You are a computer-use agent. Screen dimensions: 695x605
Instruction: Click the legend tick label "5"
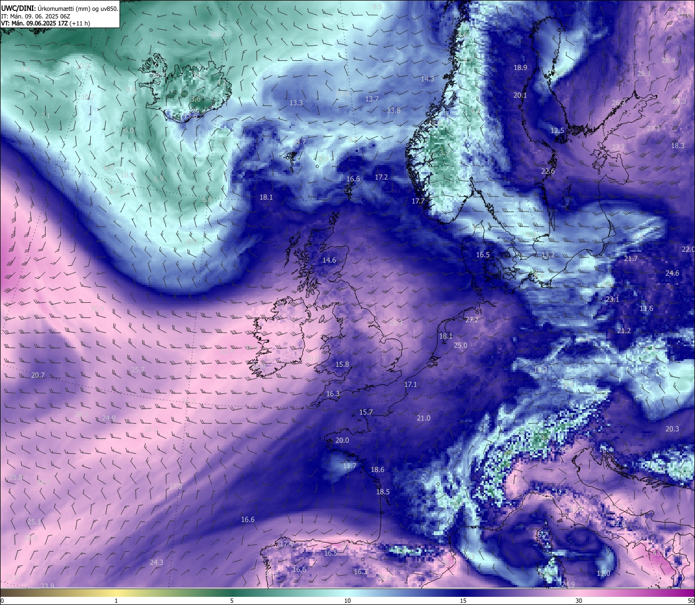click(232, 601)
